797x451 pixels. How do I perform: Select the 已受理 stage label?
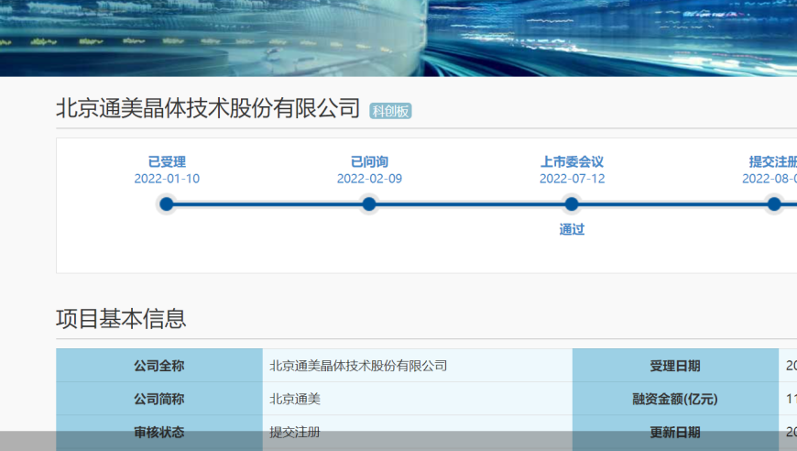coord(167,161)
